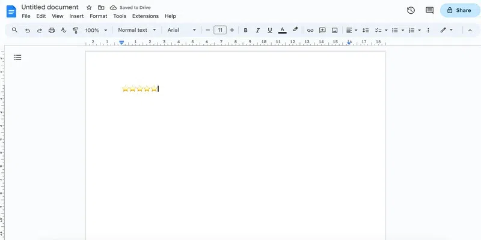Open the text color picker
The height and width of the screenshot is (240, 481).
click(282, 31)
